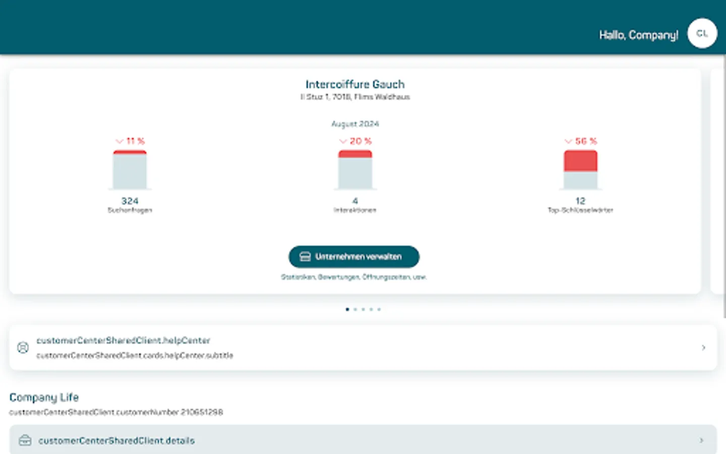Click the red bar showing 56% decline
Viewport: 726px width, 454px height.
click(x=580, y=161)
